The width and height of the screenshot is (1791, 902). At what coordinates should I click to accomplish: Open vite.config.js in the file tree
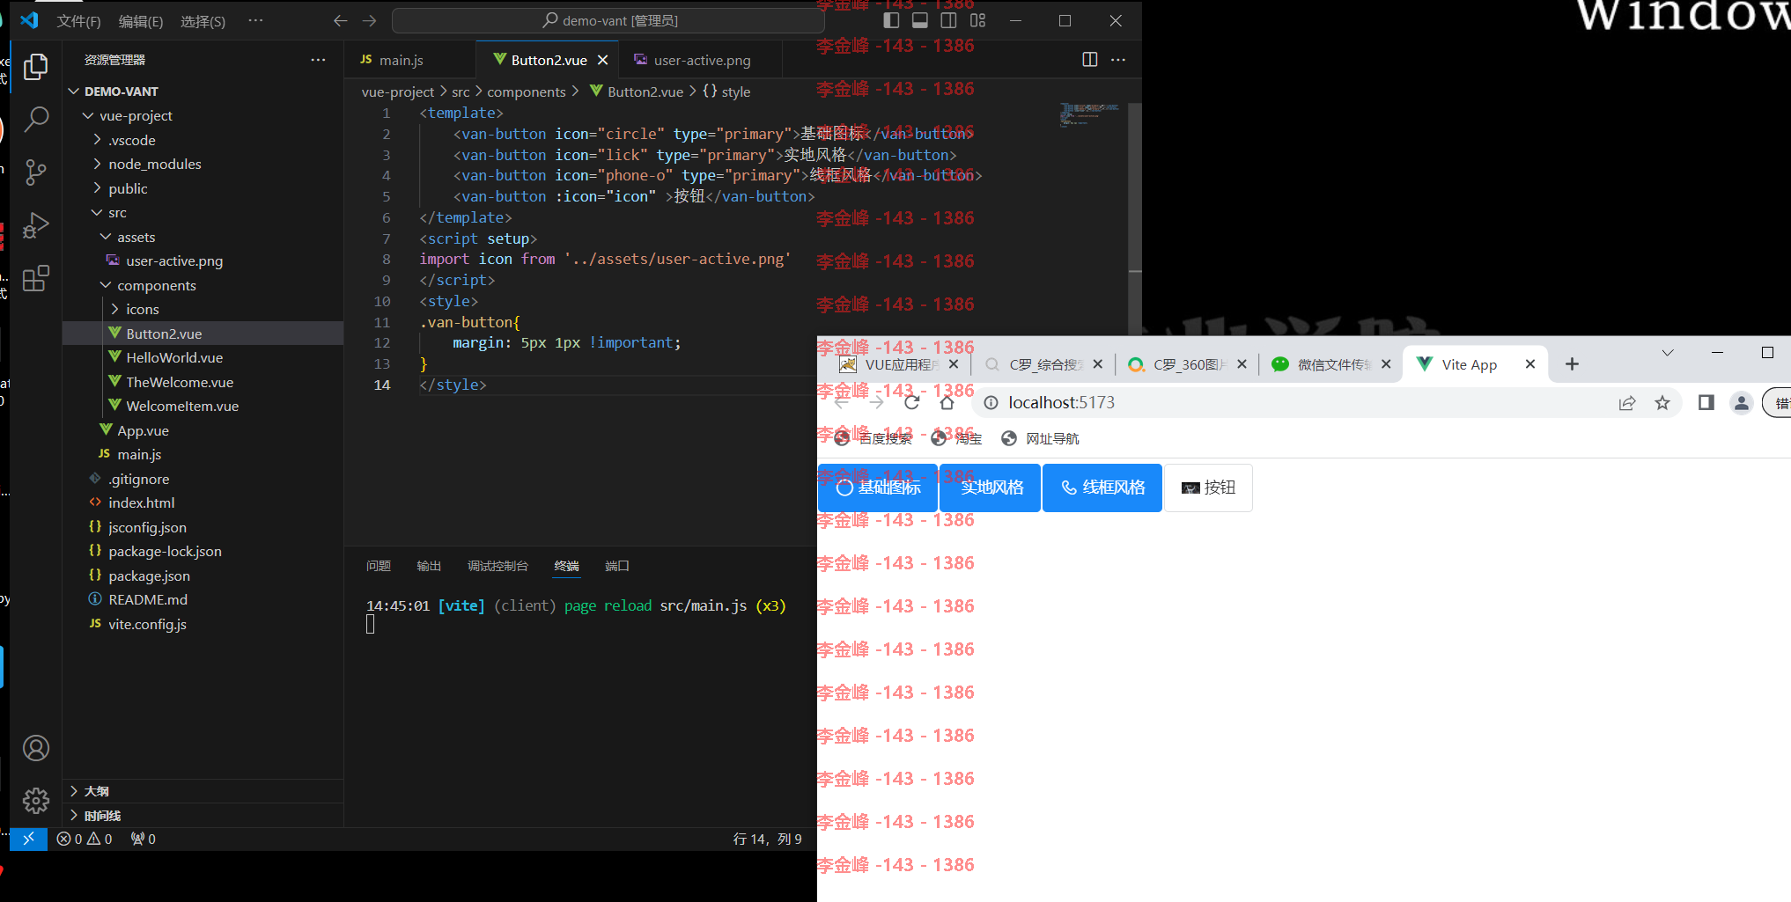[147, 624]
